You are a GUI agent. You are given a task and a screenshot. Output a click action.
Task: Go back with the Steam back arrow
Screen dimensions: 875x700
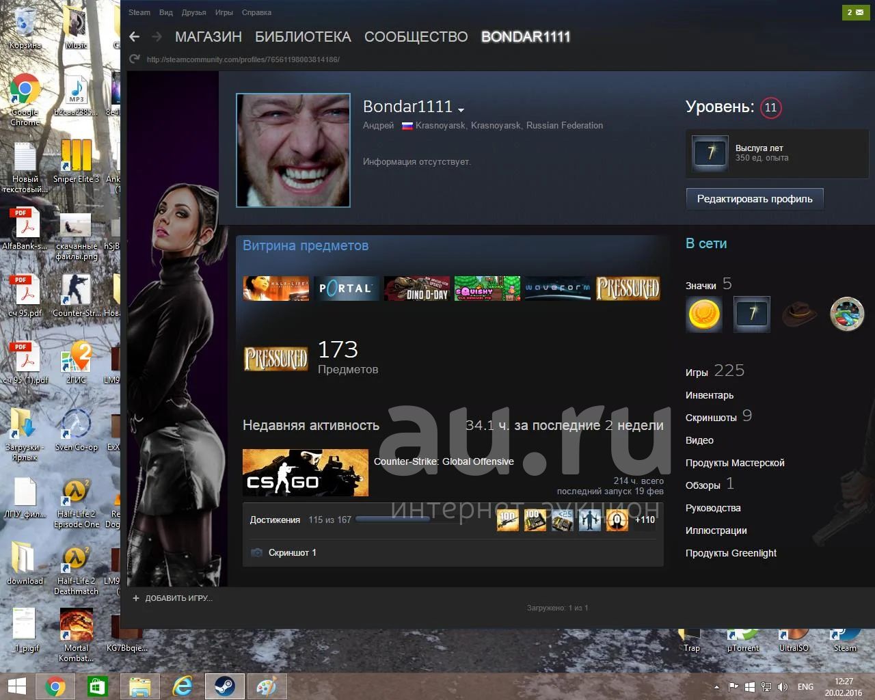pyautogui.click(x=134, y=37)
